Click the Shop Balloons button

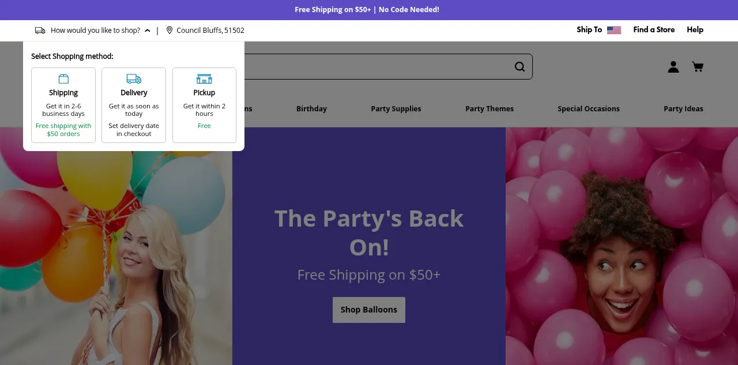pyautogui.click(x=369, y=310)
